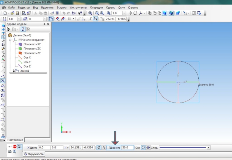Toggle the Диаметр checkbox
Image resolution: width=232 pixels, height=160 pixels.
(108, 148)
